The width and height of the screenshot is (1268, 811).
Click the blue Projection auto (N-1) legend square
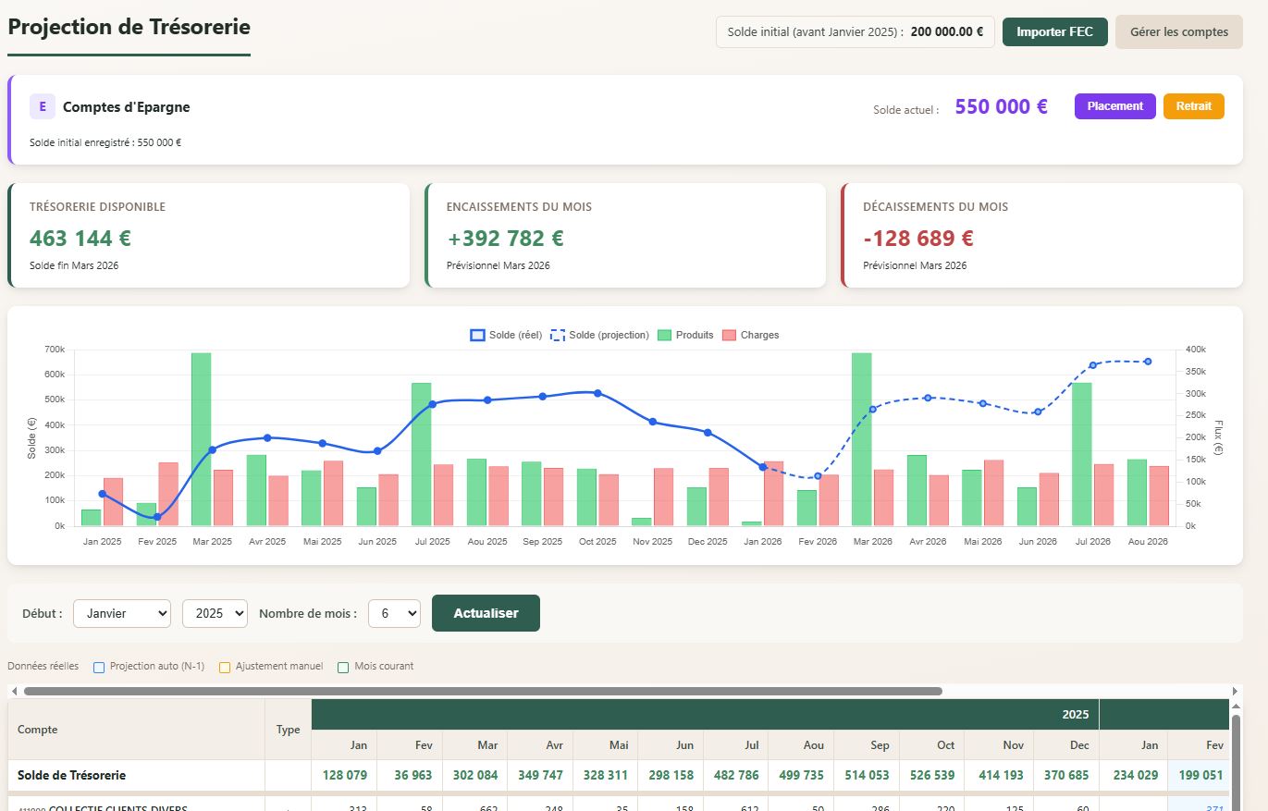(99, 667)
